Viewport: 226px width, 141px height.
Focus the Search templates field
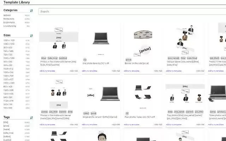tap(132, 12)
